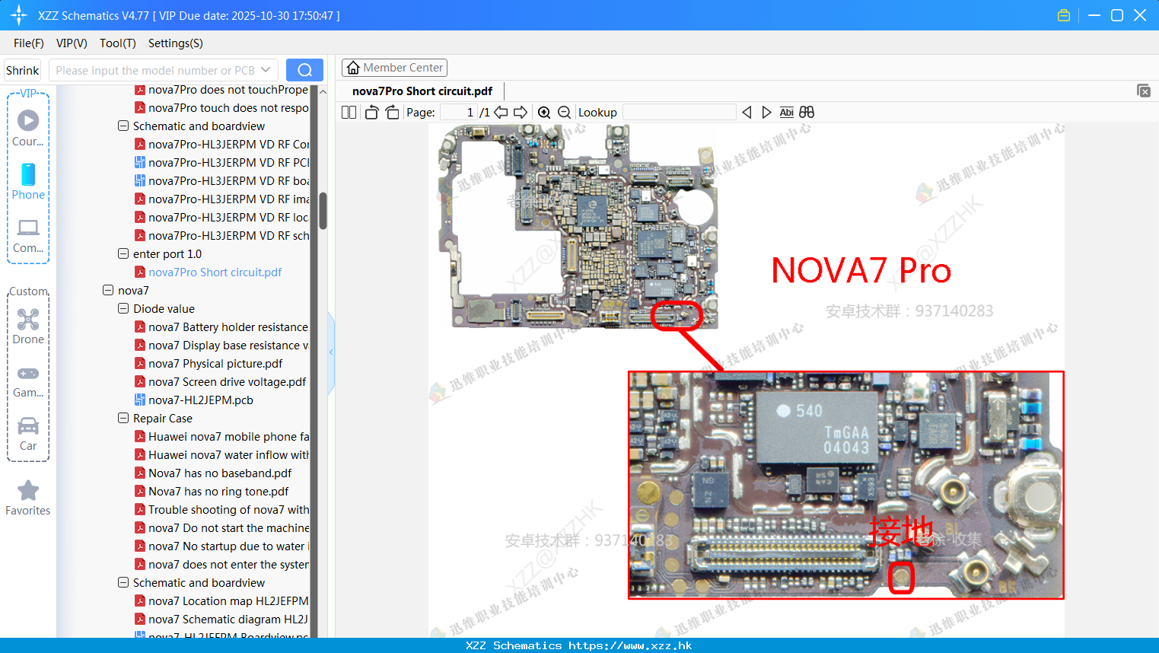
Task: Toggle the Abi match-word option
Action: tap(786, 113)
